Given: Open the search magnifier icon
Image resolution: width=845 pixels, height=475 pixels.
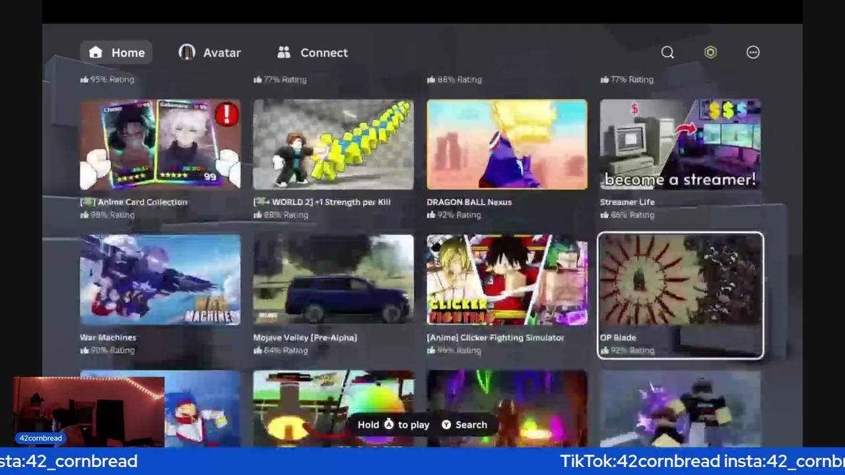Looking at the screenshot, I should pos(667,53).
